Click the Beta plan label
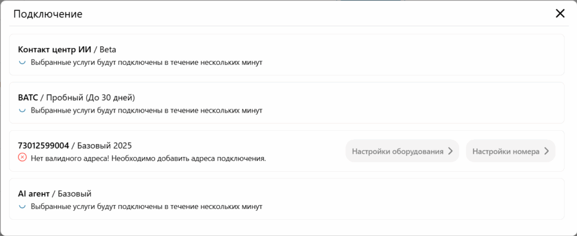Image resolution: width=577 pixels, height=236 pixels. (x=108, y=50)
